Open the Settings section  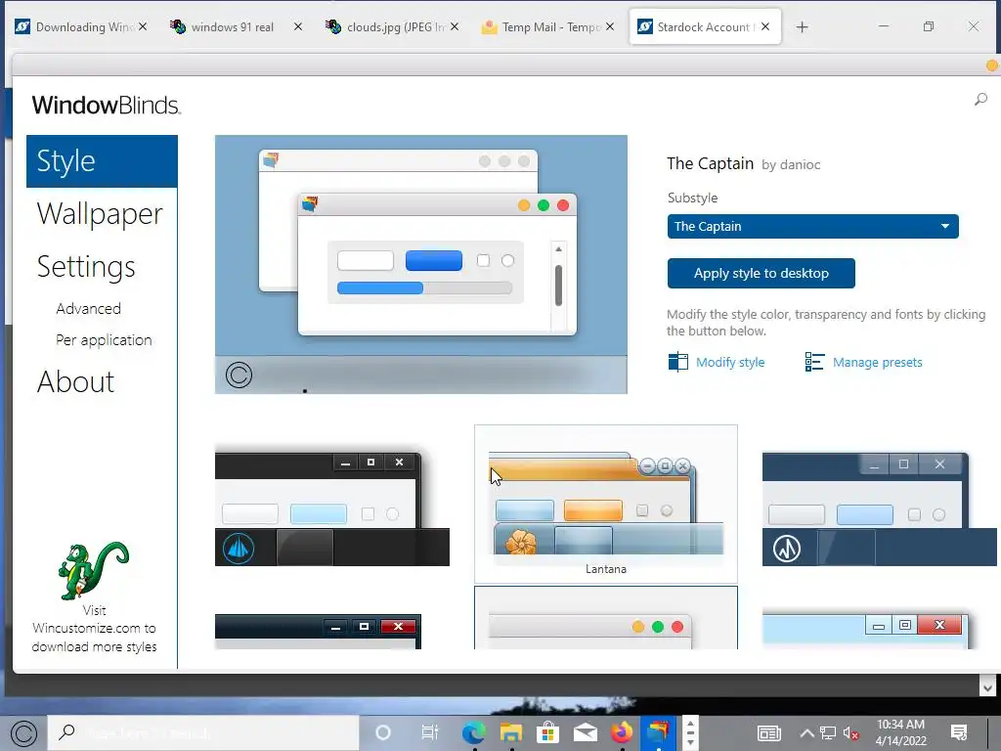click(86, 266)
